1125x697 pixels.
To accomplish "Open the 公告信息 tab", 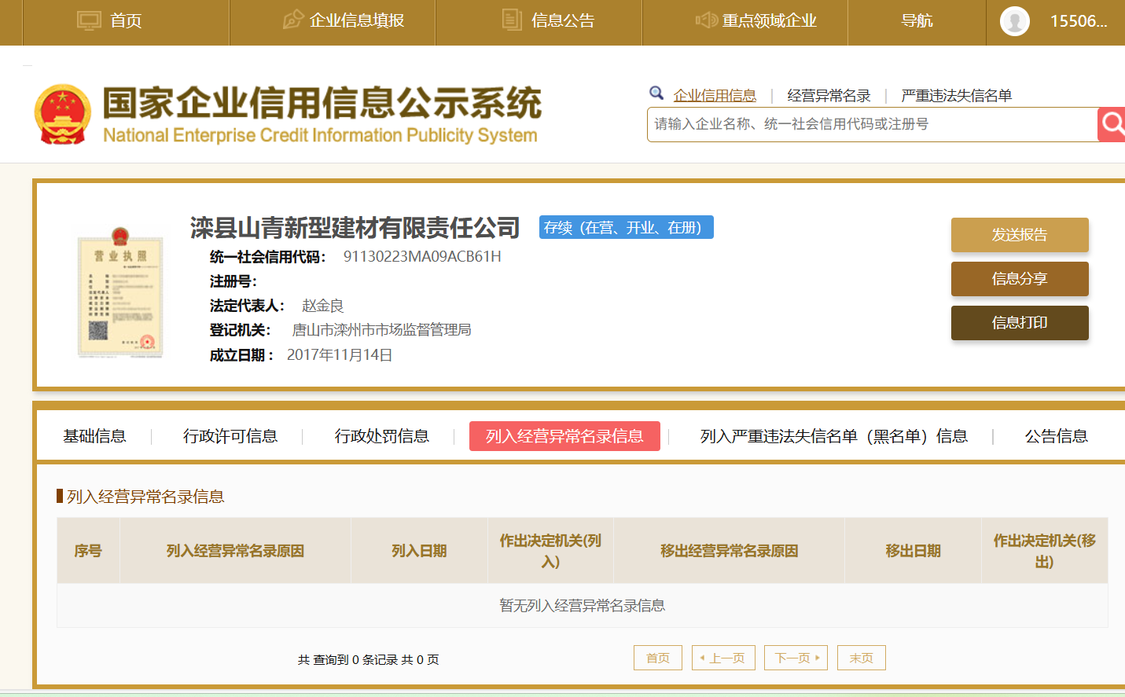I will coord(1056,436).
